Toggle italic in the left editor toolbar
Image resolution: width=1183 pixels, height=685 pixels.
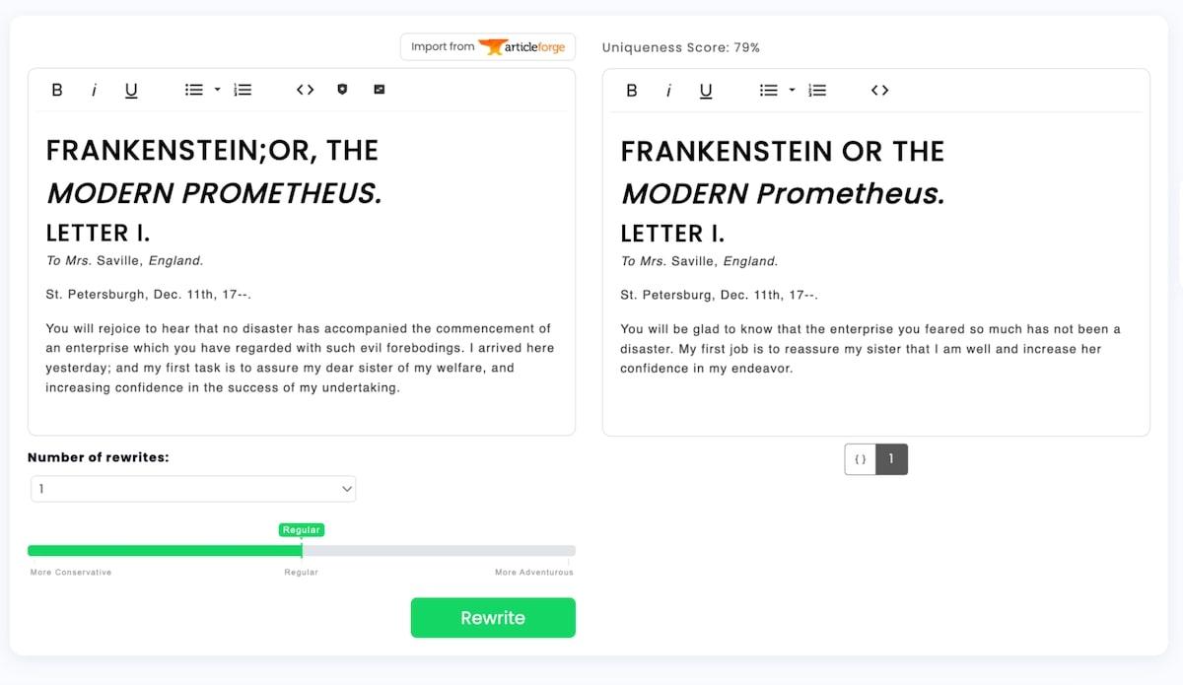[x=94, y=90]
